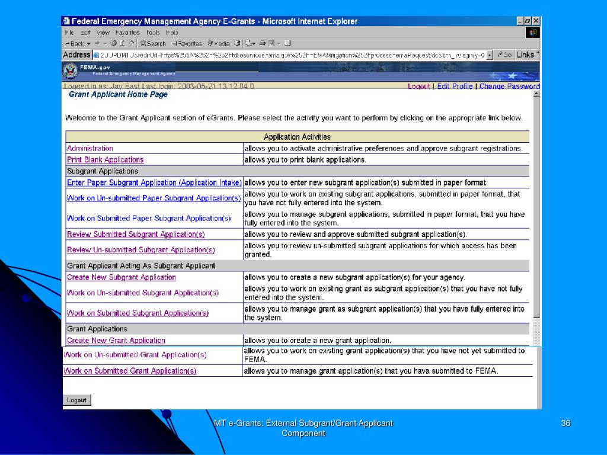Click the Logout link in the top bar
This screenshot has height=455, width=607.
(x=418, y=86)
